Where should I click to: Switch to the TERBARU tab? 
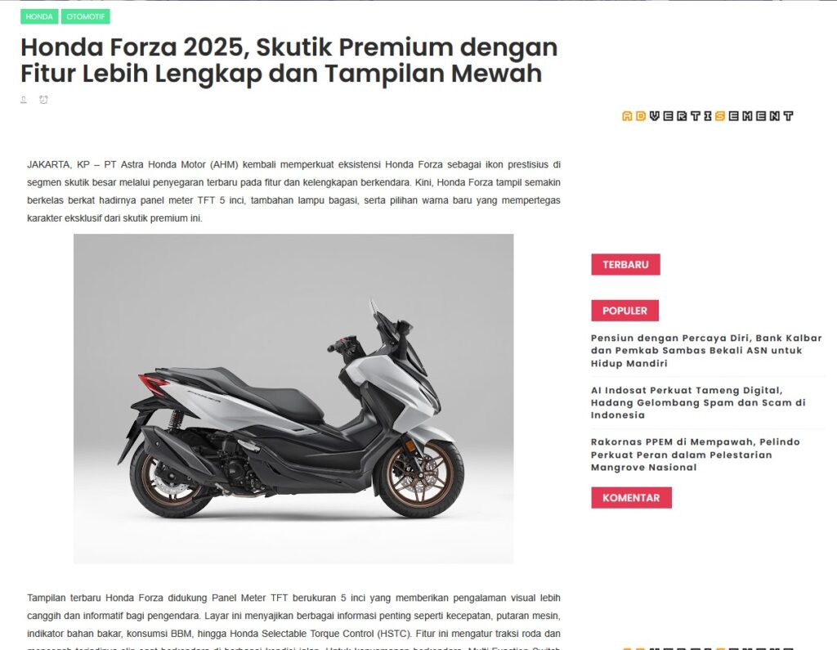[x=625, y=264]
